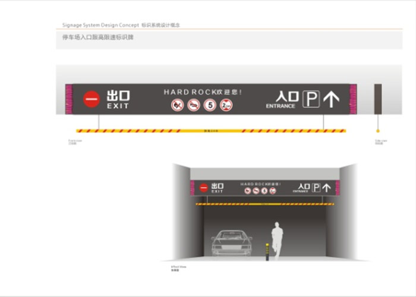Click the "Signage System Design Concept" header text
416x297 pixels.
point(100,25)
